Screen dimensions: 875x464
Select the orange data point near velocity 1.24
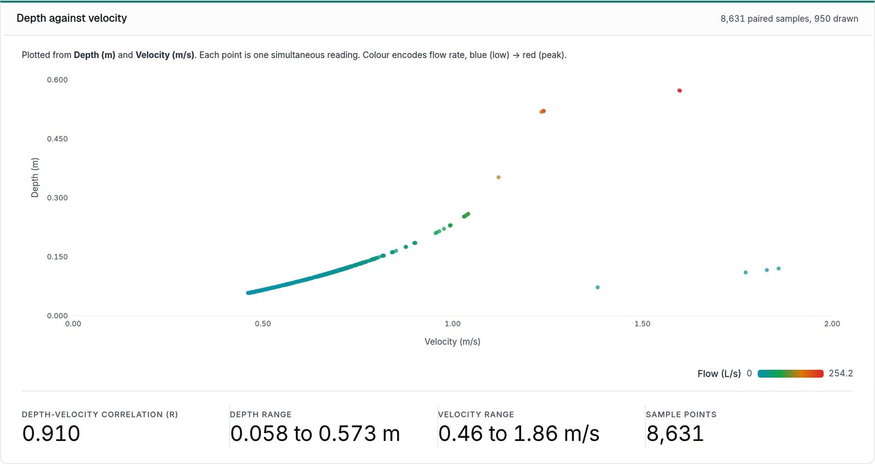[542, 112]
